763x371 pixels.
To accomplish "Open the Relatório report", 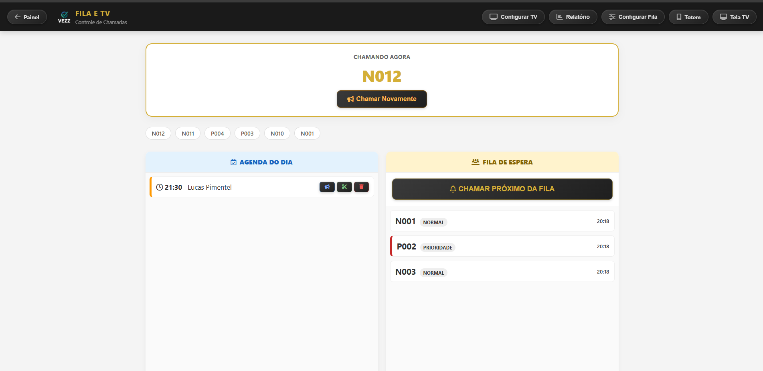I will (x=573, y=17).
